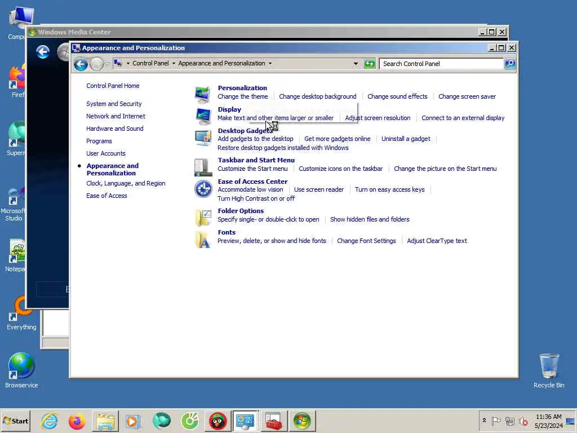Expand the root arrow before Control Panel breadcrumb
The image size is (577, 433).
128,63
